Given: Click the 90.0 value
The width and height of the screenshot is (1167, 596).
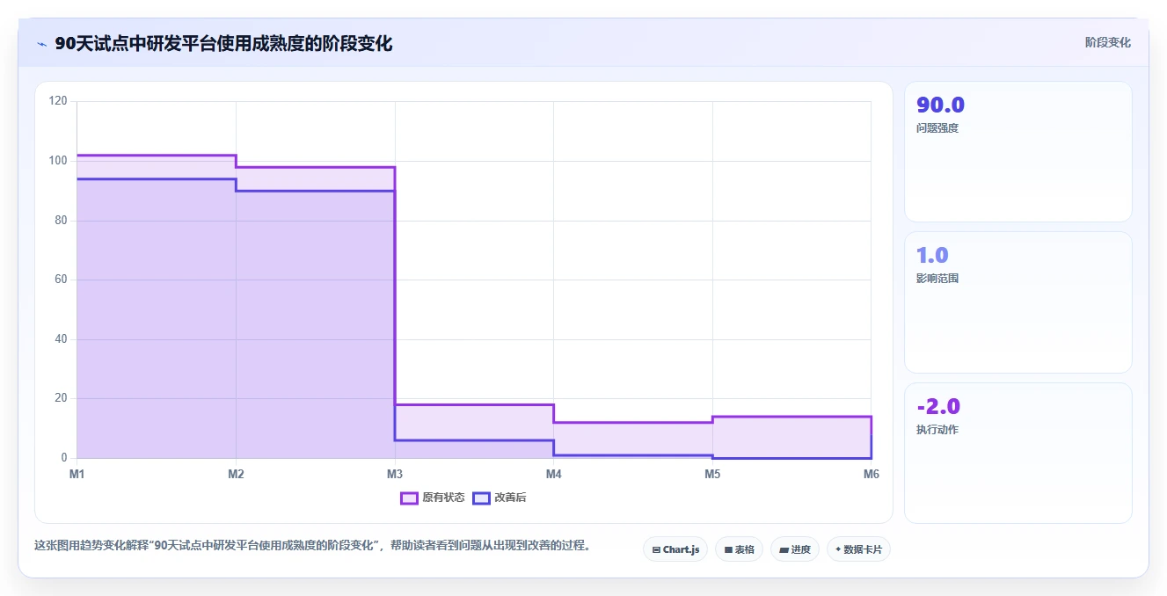Looking at the screenshot, I should tap(940, 105).
